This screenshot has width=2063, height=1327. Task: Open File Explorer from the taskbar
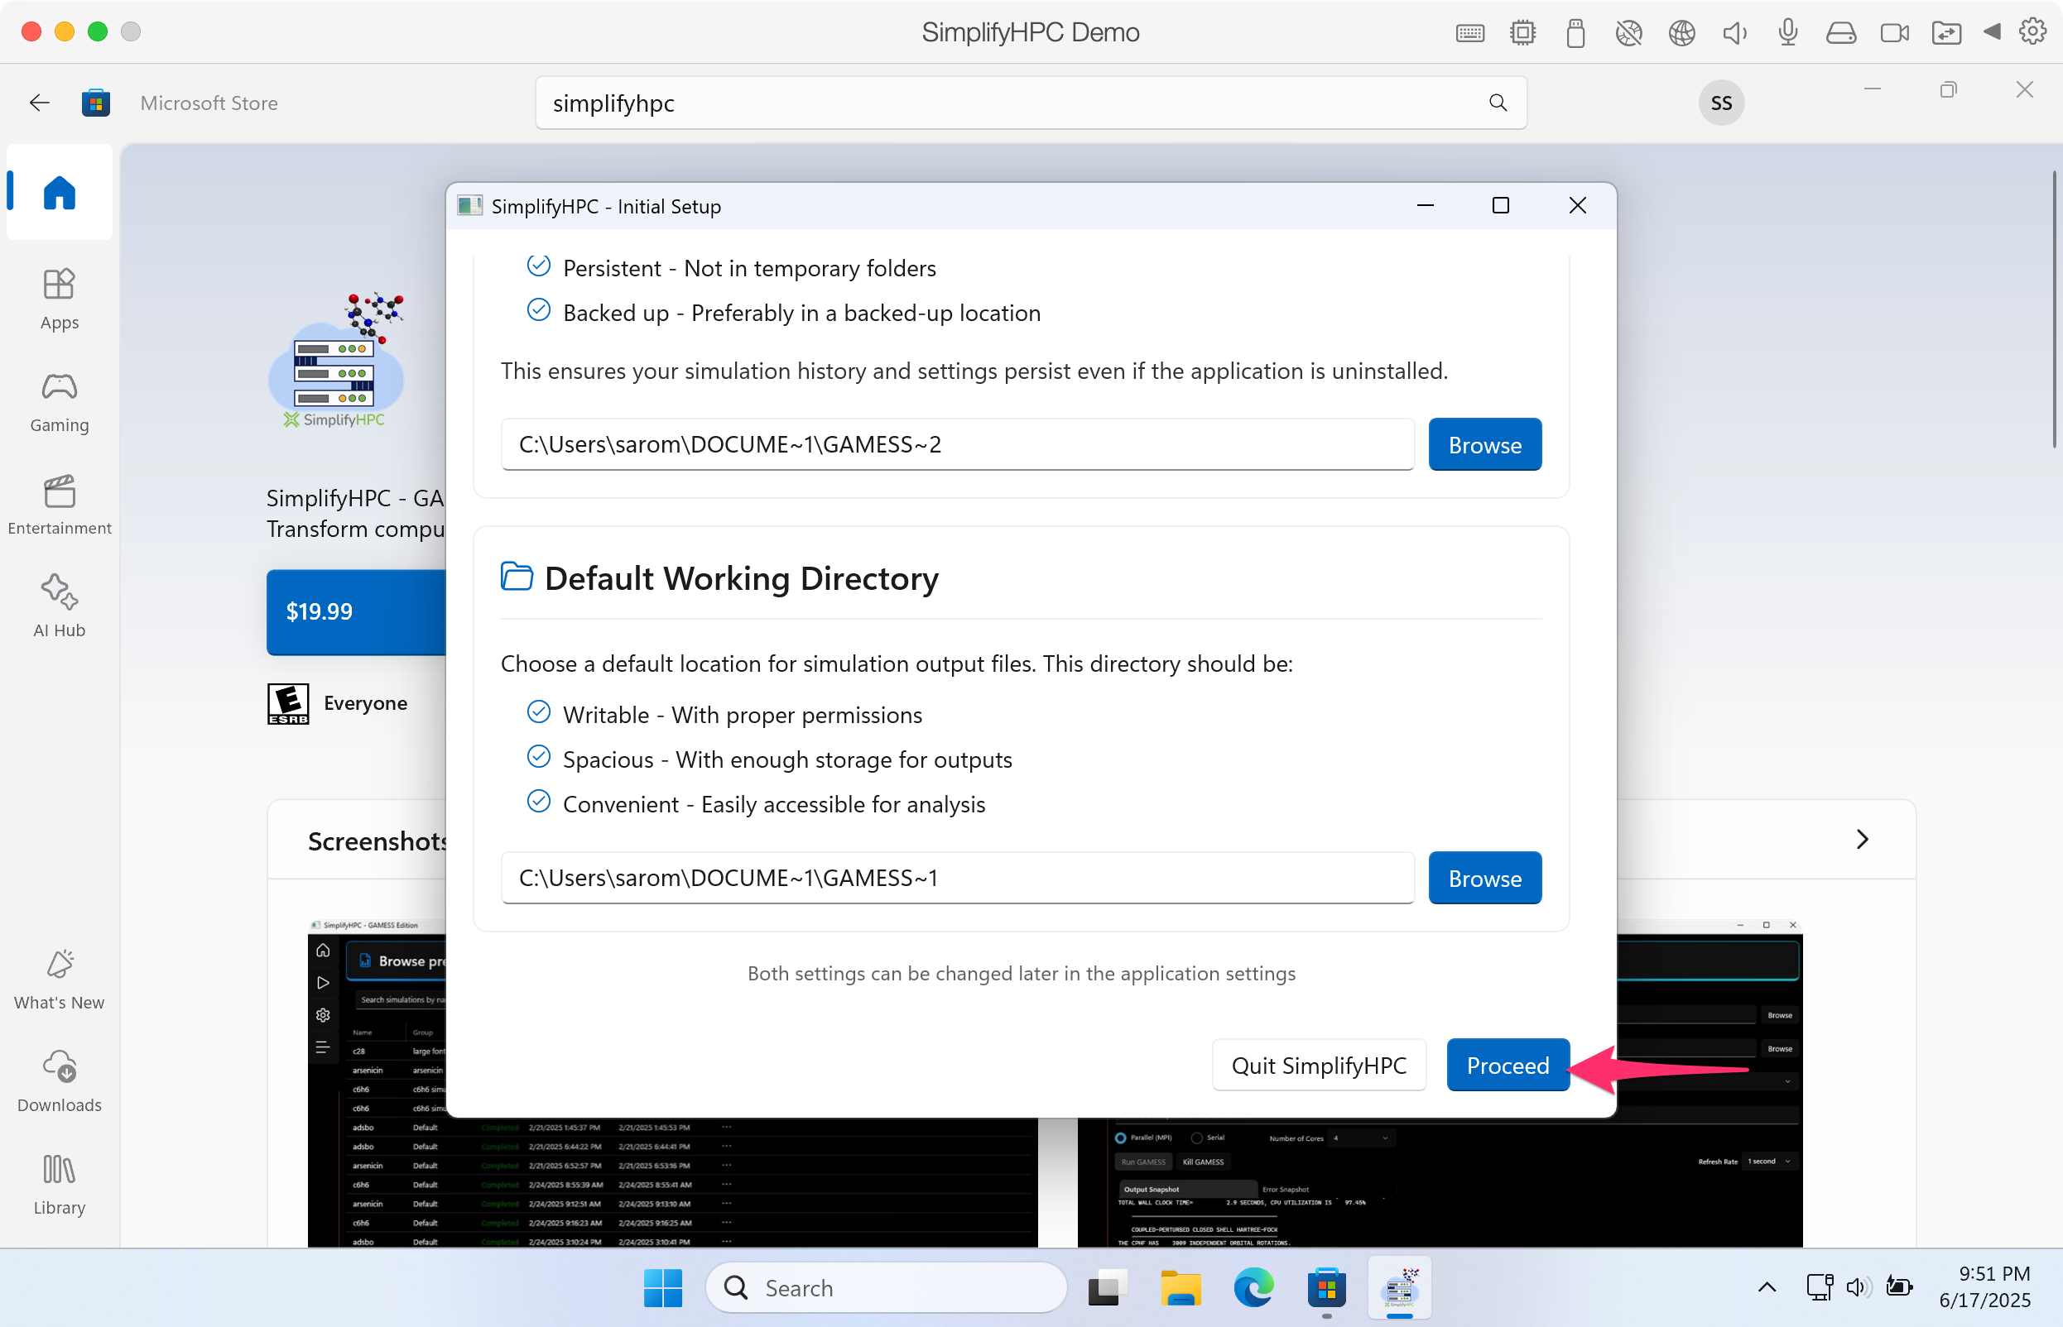pos(1180,1287)
